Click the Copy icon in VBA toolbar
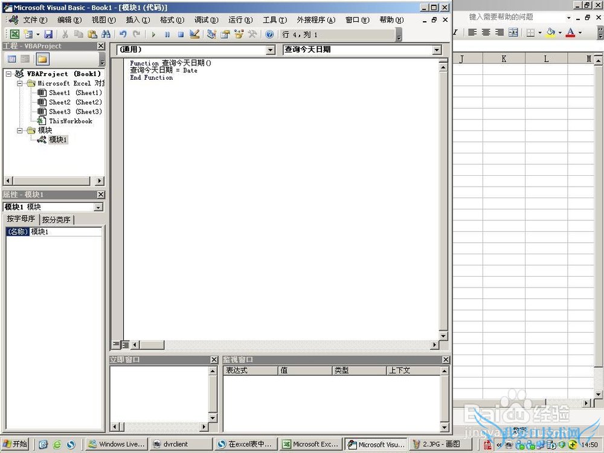 (79, 34)
